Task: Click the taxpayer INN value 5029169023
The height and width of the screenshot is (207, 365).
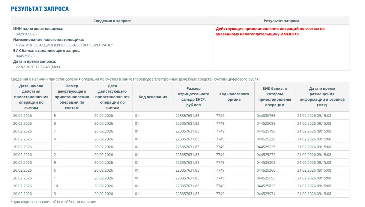Action: [26, 34]
